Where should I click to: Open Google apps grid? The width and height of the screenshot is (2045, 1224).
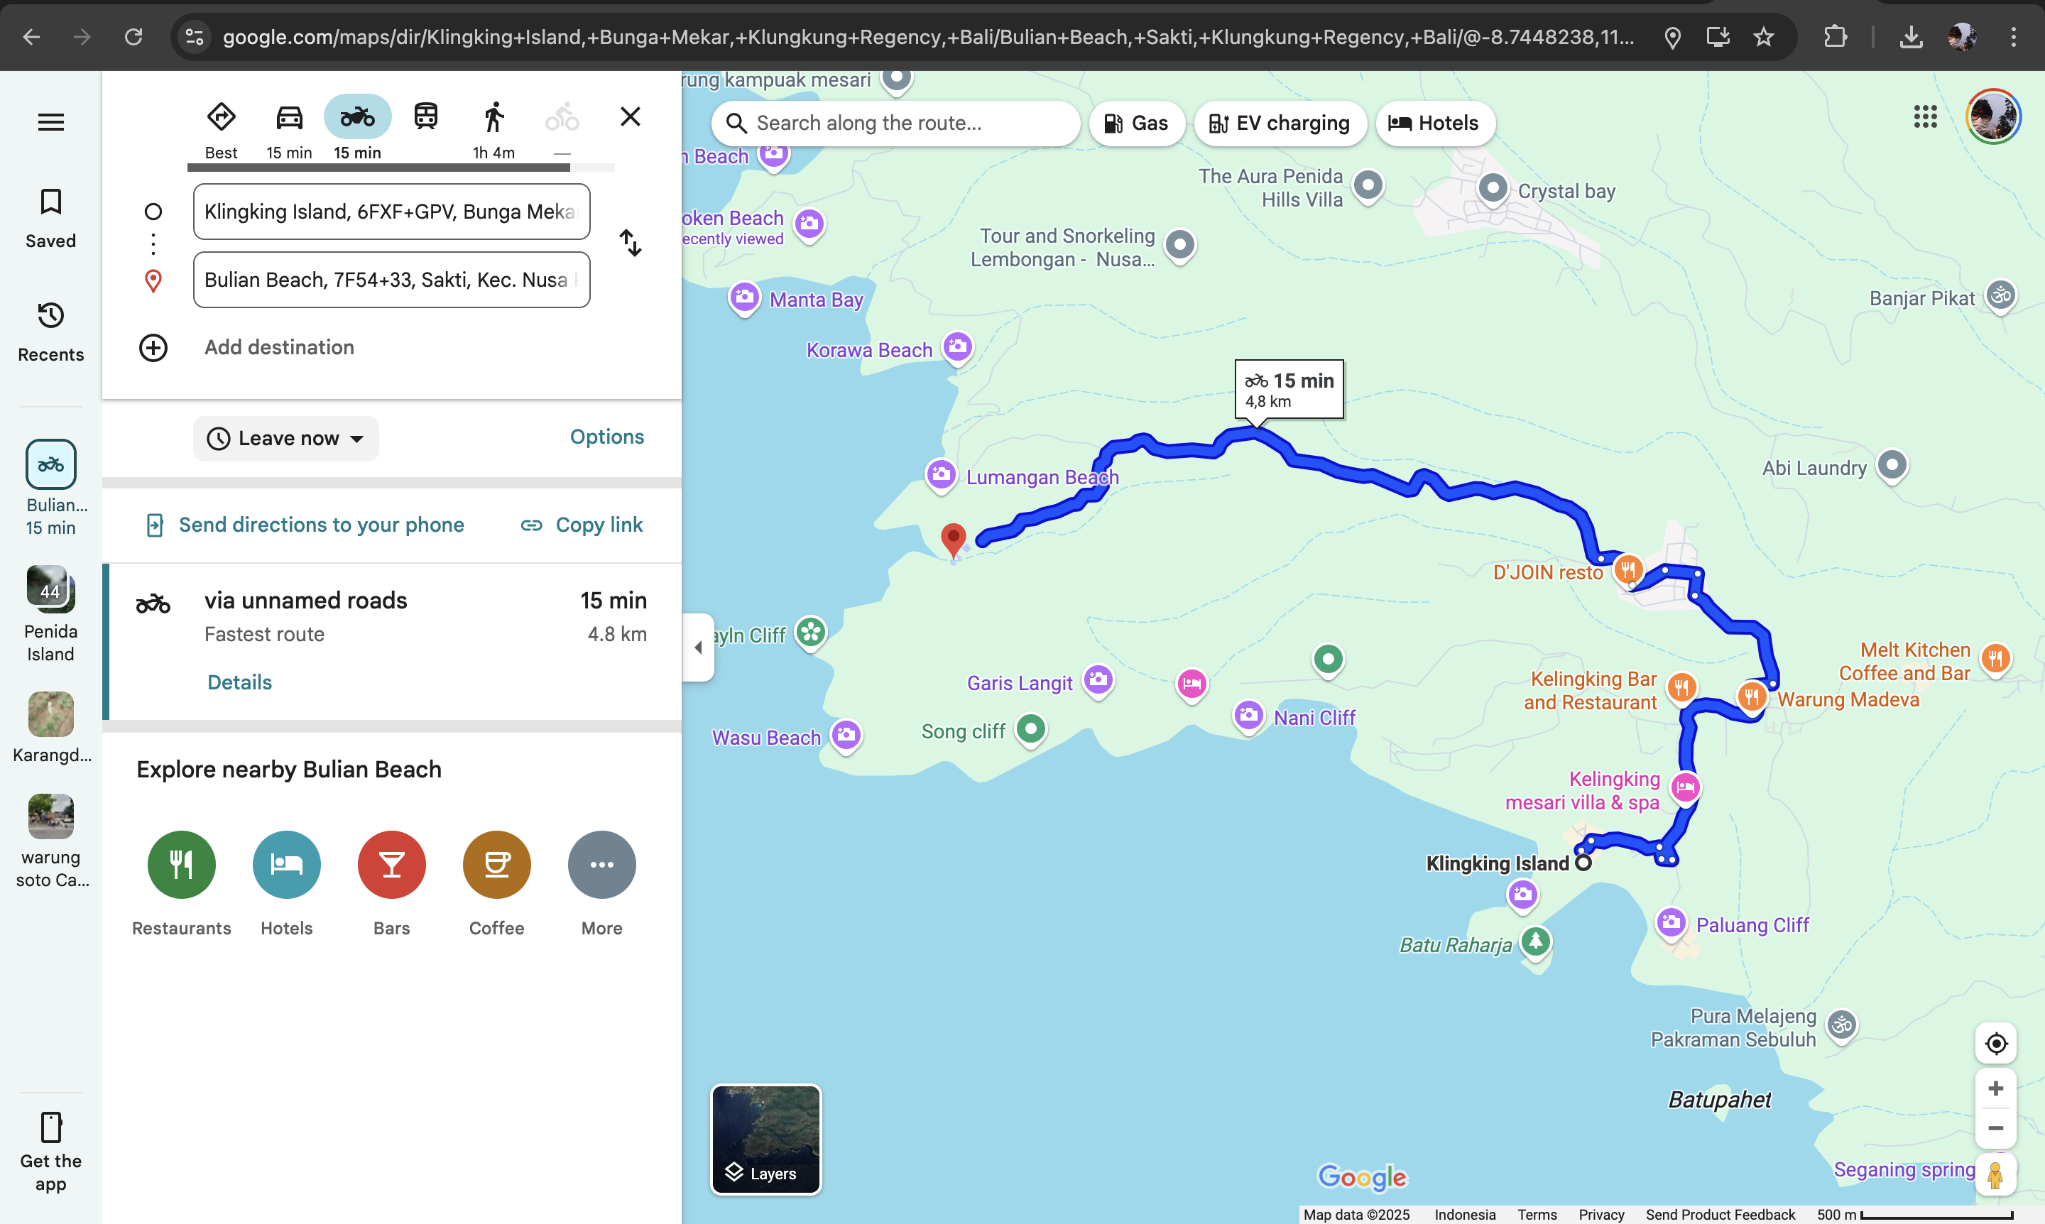[1926, 117]
